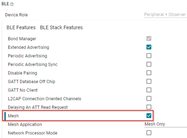The width and height of the screenshot is (187, 138).
Task: Switch to the BLE Stack Features tab
Action: tap(61, 27)
